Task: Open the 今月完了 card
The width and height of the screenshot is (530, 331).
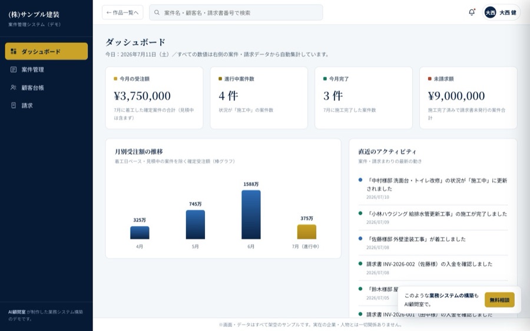Action: (x=363, y=98)
